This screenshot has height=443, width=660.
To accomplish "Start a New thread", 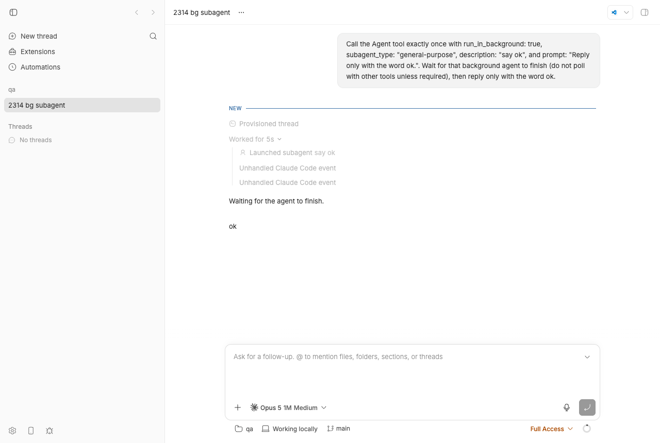I will coord(33,36).
